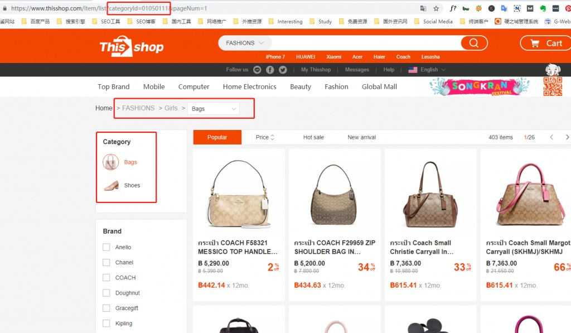Bookmark page with star icon
Screen dimensions: 571x333
click(x=436, y=8)
